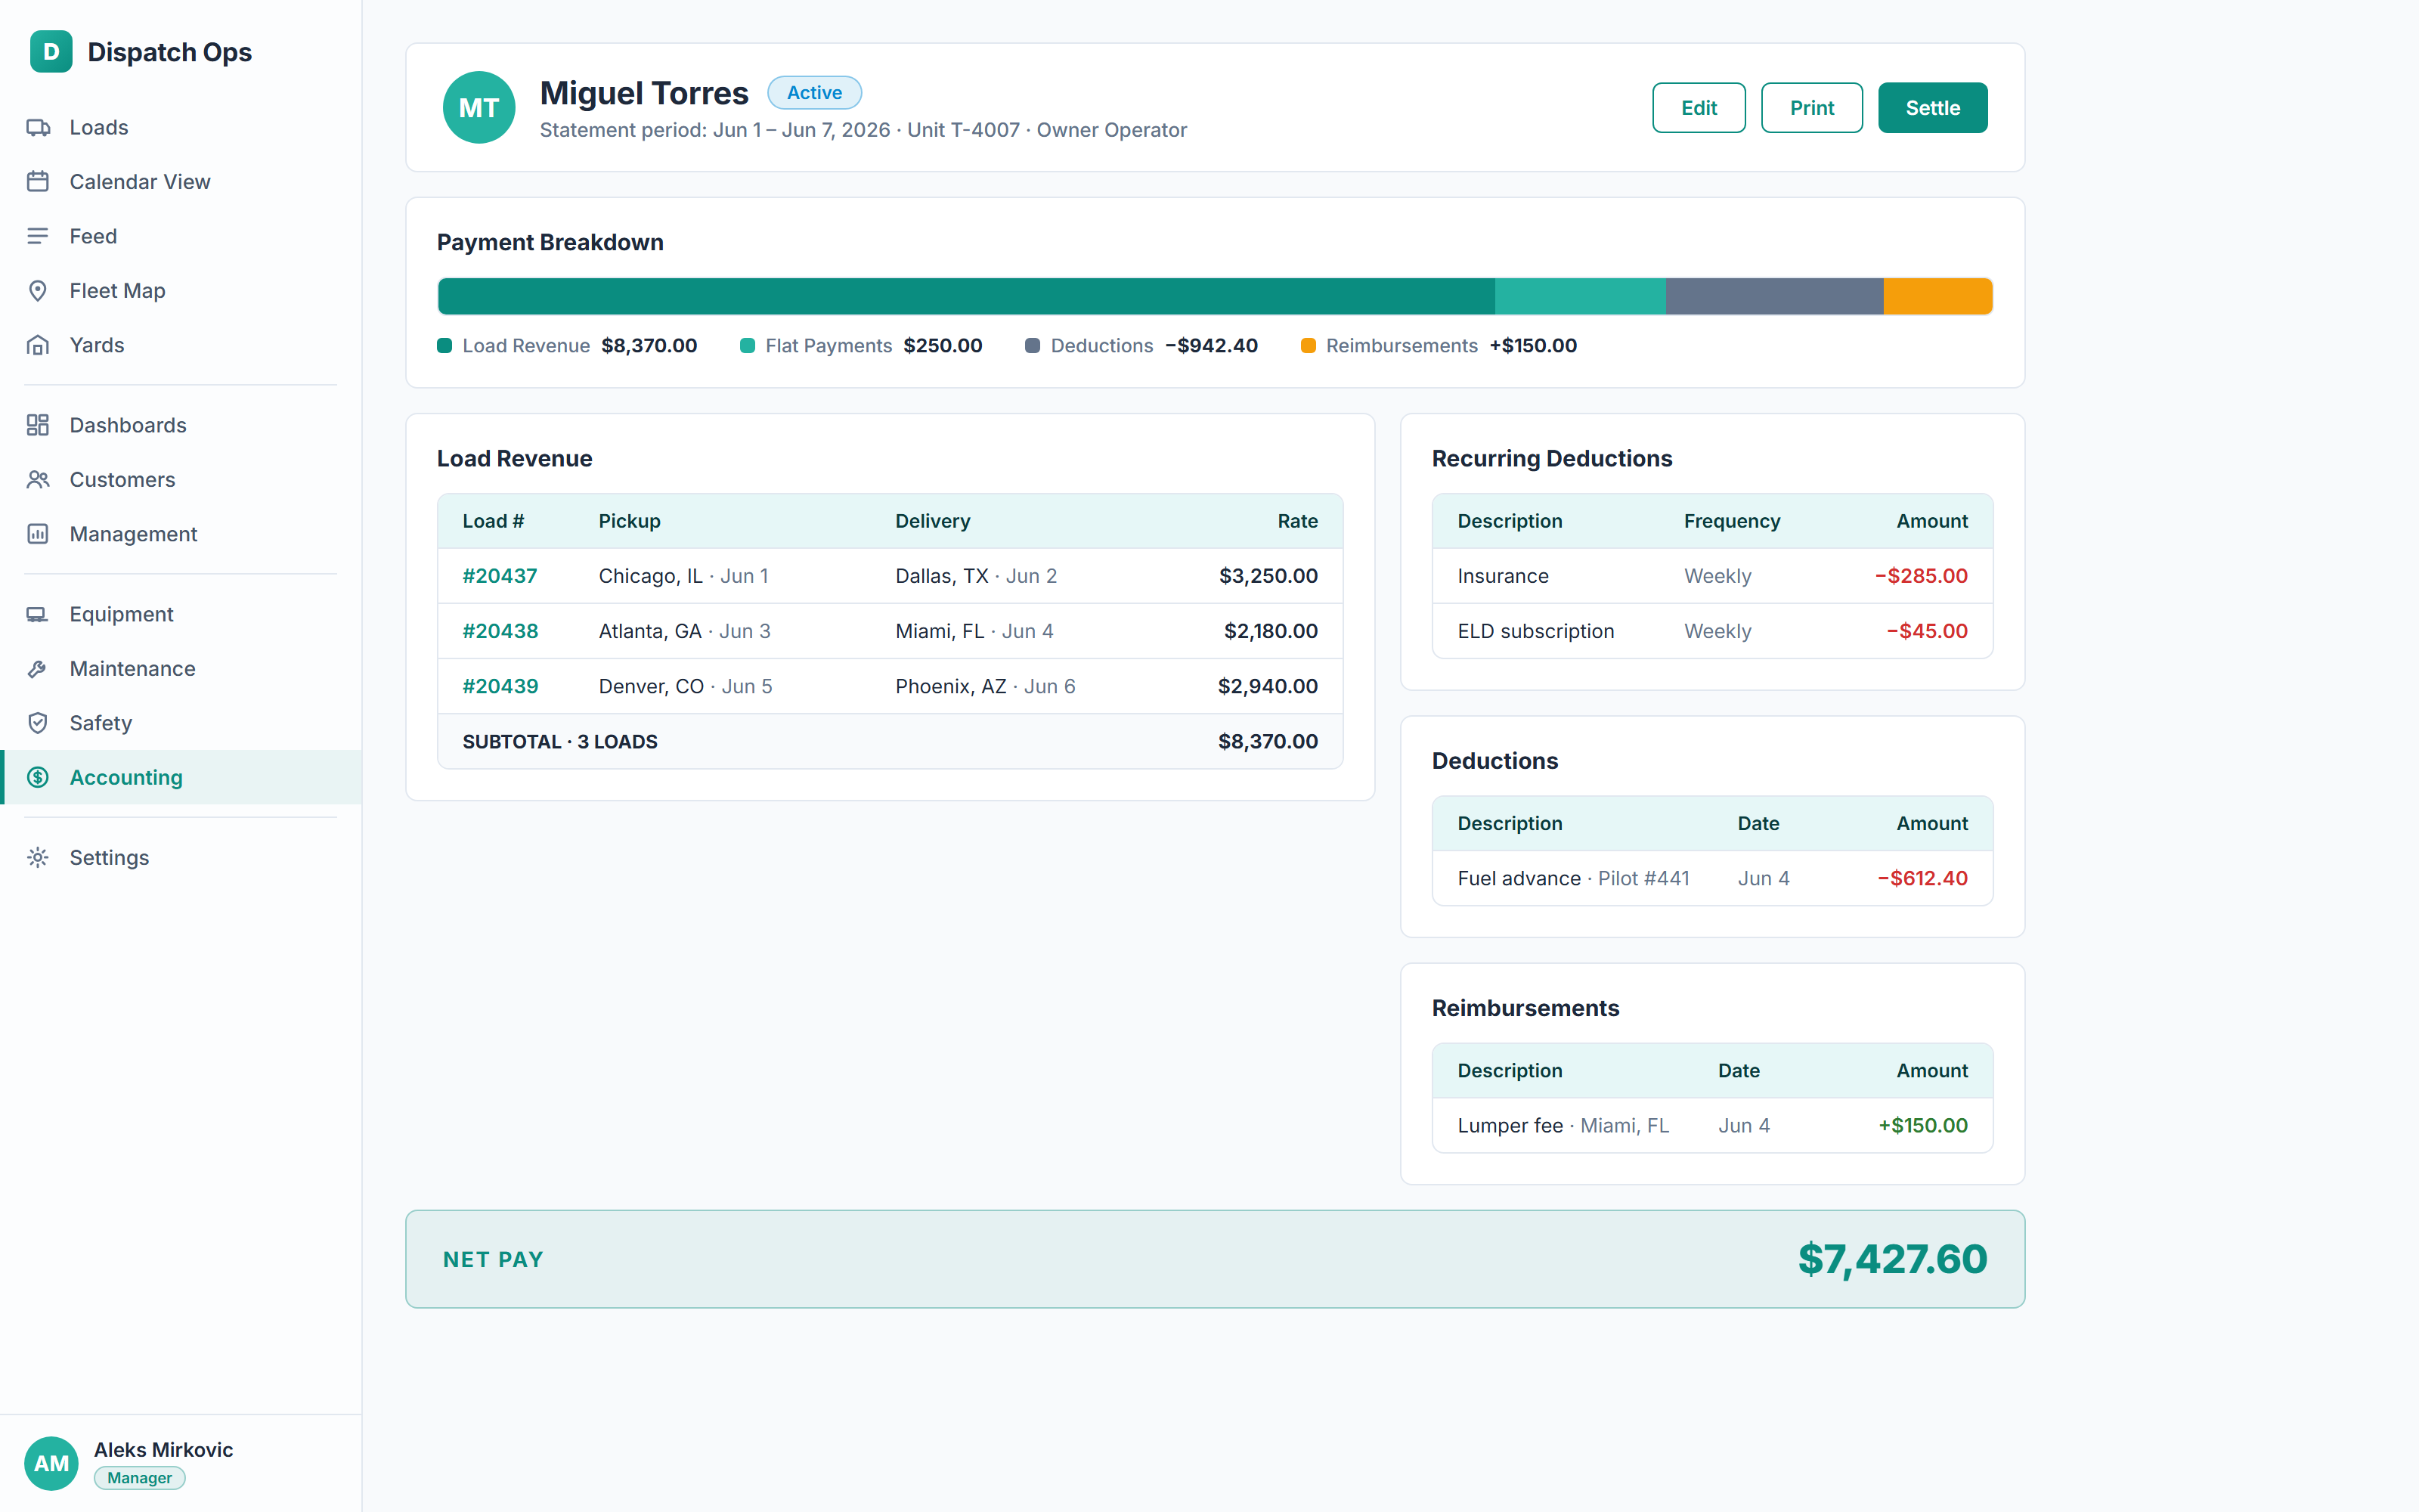Open Equipment sidebar entry

tap(181, 614)
